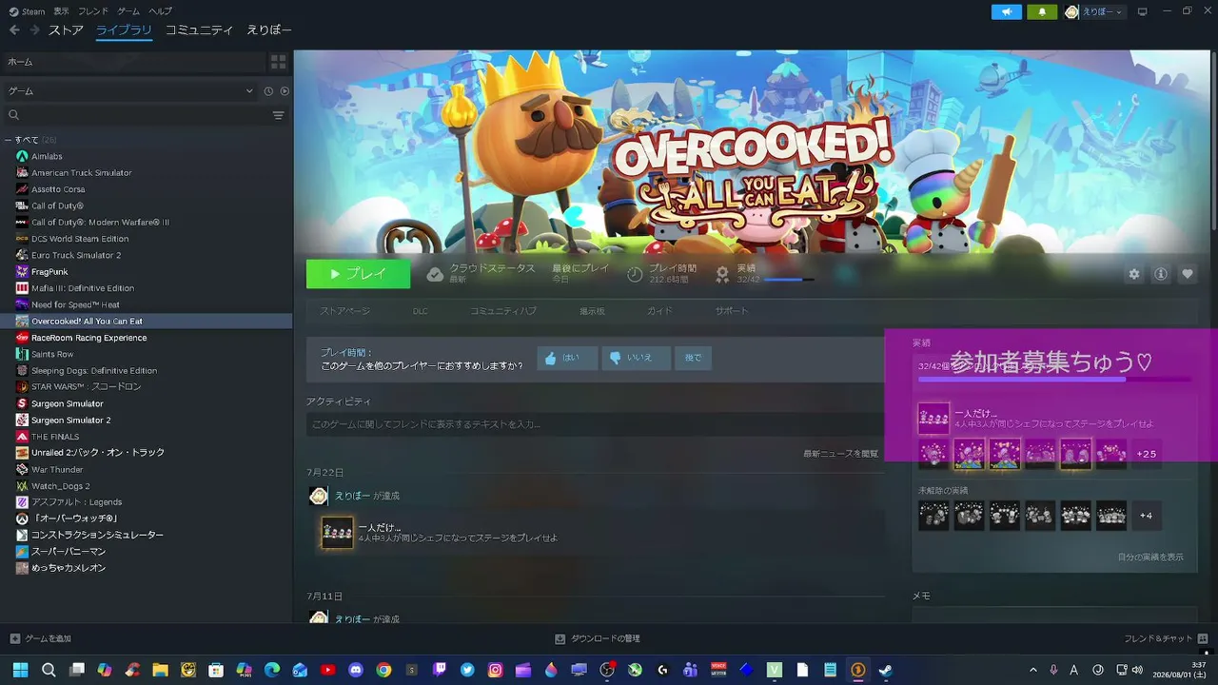Open the ヘルプ menu

pos(160,11)
